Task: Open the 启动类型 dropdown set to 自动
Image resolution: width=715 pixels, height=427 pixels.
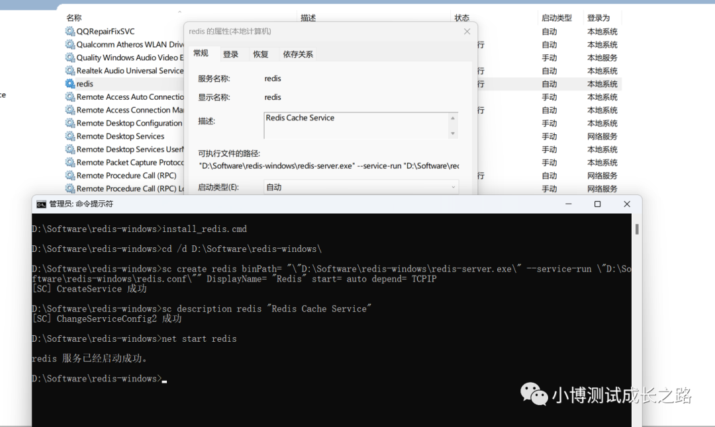Action: tap(361, 187)
